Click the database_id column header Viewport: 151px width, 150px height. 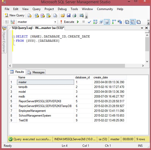pos(83,77)
